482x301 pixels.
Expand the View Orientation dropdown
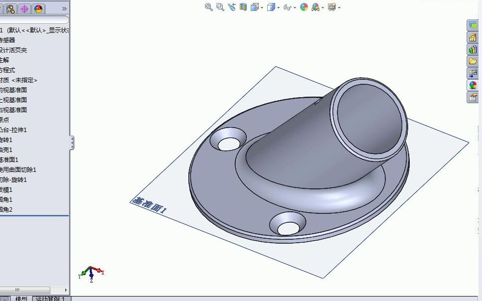263,8
